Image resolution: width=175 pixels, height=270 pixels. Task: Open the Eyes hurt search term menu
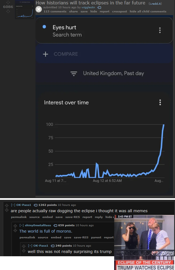pyautogui.click(x=160, y=30)
